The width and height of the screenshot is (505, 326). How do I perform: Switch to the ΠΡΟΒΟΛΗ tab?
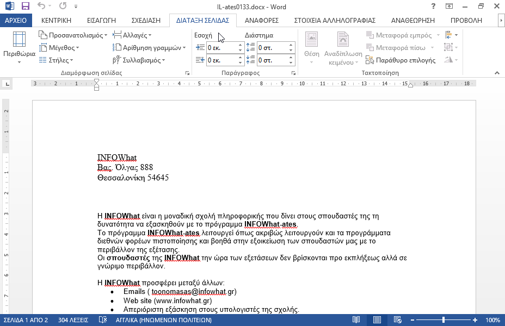(x=466, y=20)
